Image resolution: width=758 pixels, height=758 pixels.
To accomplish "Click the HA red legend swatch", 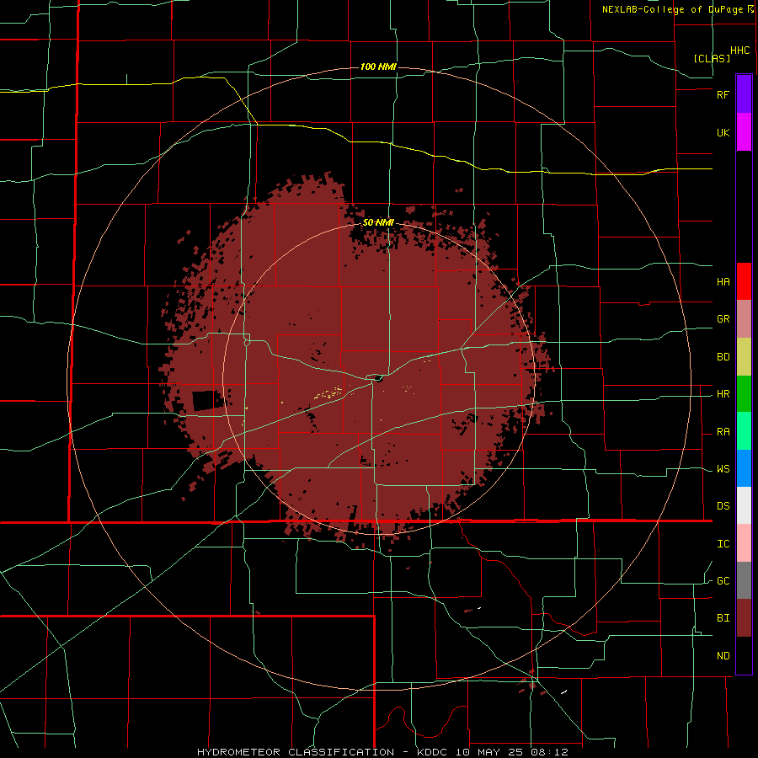I will pos(744,281).
